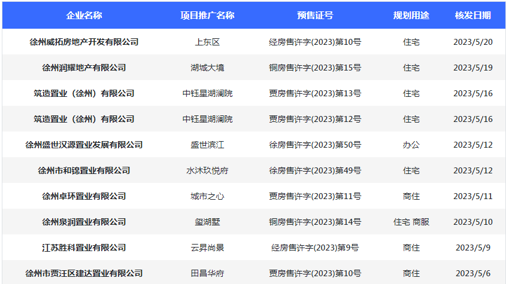This screenshot has height=284, width=506.
Task: Select permit 徐房售许字(2023)第49号
Action: coord(315,170)
